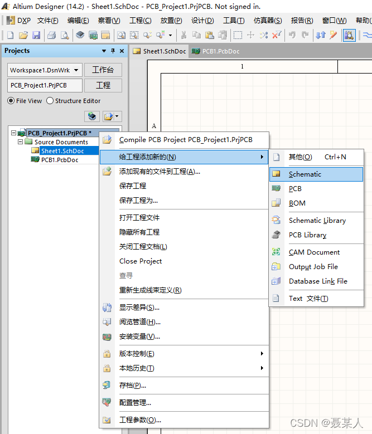Choose Schematic from the submenu
Screen dimensions: 372x434
point(316,174)
